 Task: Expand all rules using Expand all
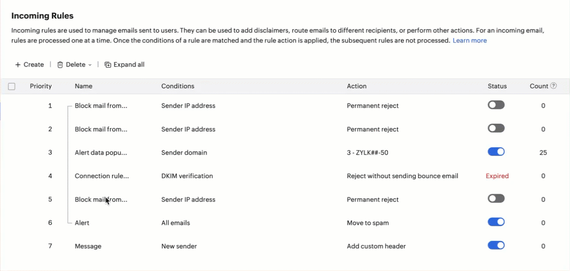point(124,65)
